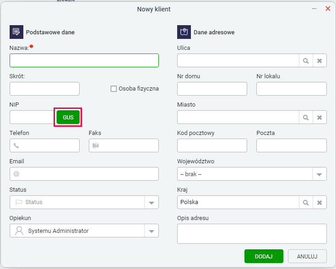Minimize the Nowy klient dialog
The width and height of the screenshot is (336, 269).
click(314, 9)
